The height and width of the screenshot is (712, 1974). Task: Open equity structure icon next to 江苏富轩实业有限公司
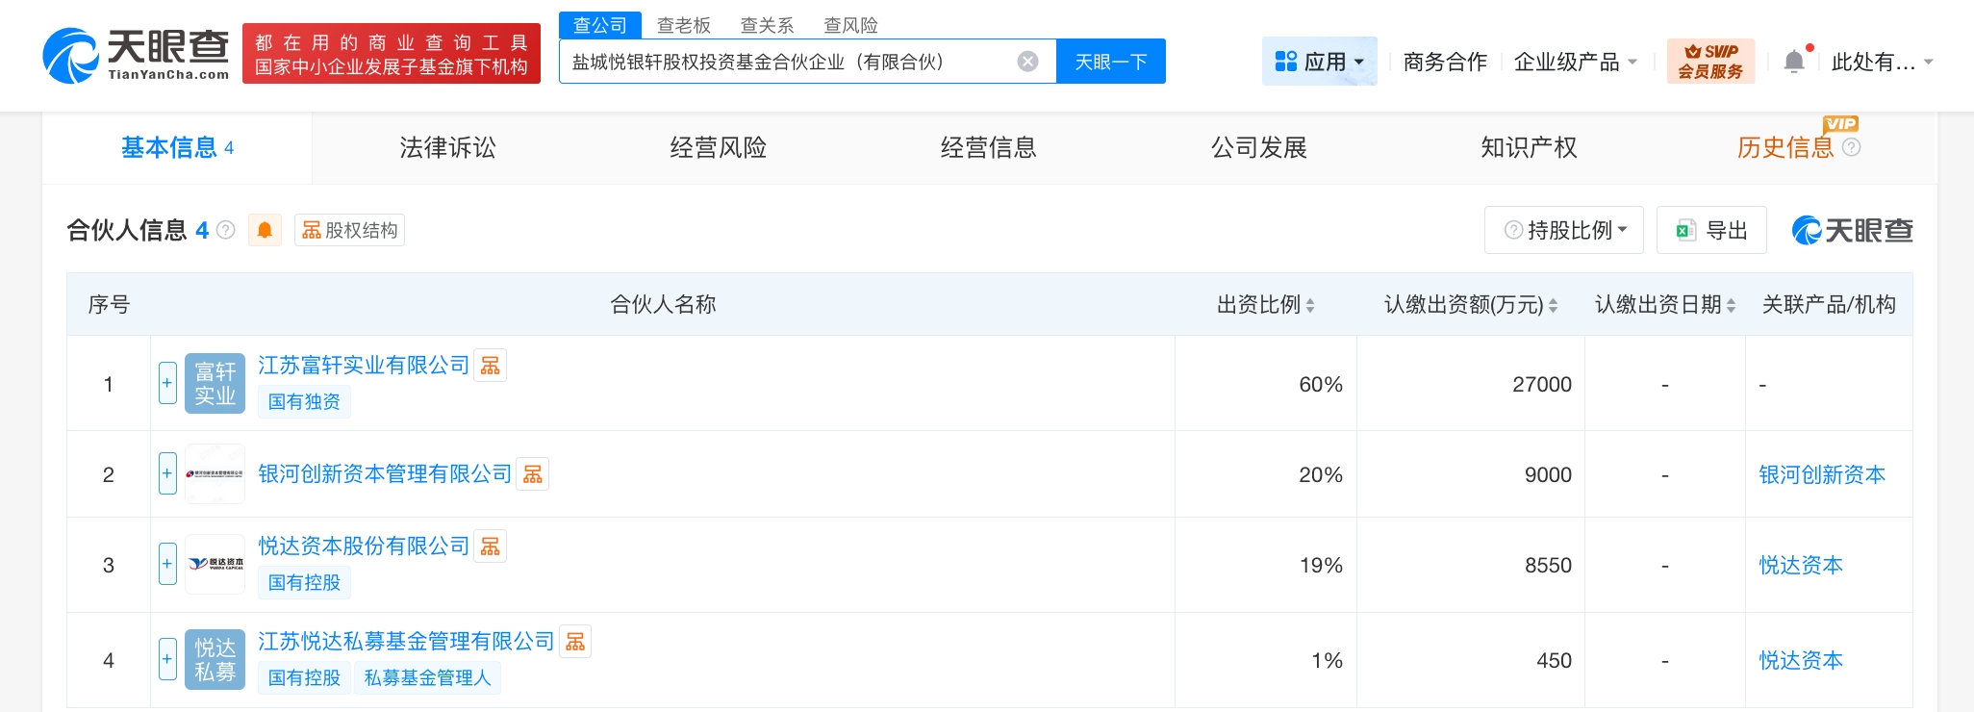[490, 366]
